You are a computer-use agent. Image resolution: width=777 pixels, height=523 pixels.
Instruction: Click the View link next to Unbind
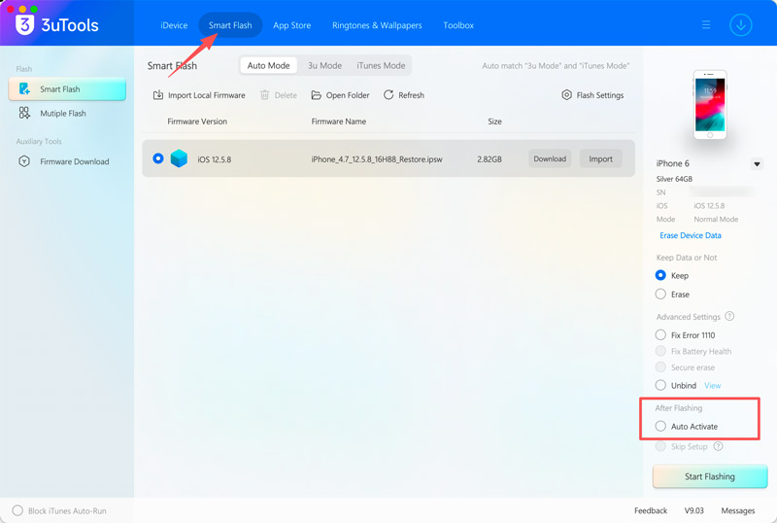[x=713, y=386]
